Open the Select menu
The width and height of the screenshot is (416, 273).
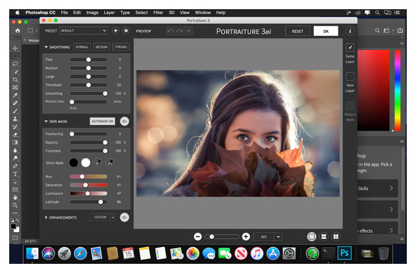pyautogui.click(x=141, y=12)
